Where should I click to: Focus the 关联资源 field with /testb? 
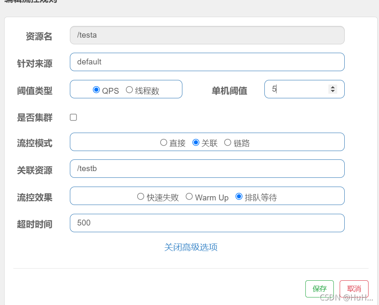(207, 169)
